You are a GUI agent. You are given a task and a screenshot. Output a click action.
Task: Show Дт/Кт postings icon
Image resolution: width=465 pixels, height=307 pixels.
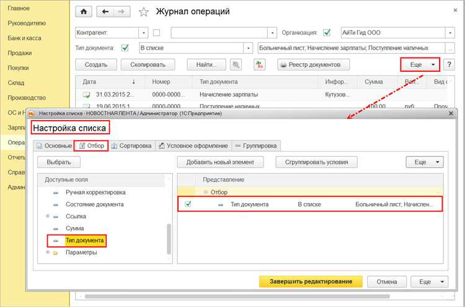pos(260,64)
